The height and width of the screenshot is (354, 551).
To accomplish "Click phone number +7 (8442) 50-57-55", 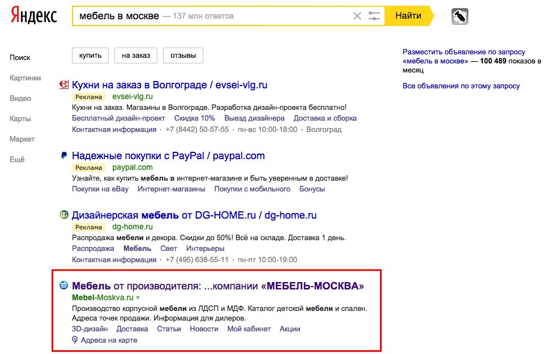I will click(197, 130).
